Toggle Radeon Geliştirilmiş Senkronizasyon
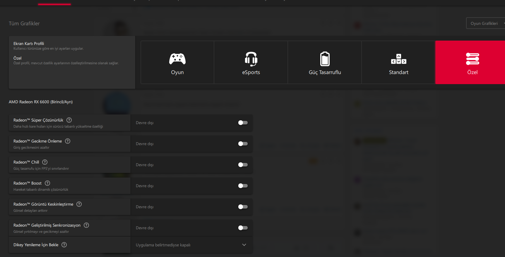Image resolution: width=505 pixels, height=257 pixels. coord(243,228)
